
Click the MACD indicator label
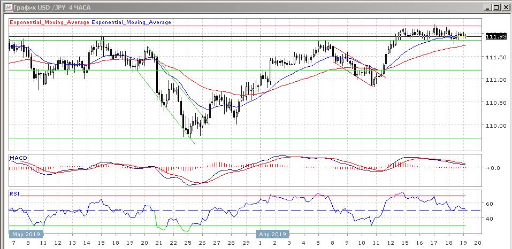19,158
